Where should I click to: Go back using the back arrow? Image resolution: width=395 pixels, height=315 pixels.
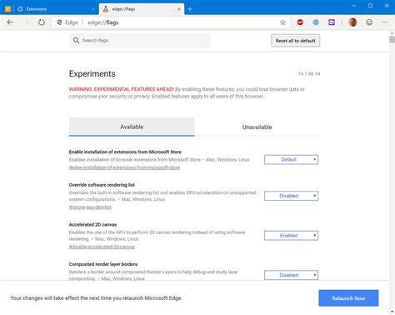click(x=10, y=22)
